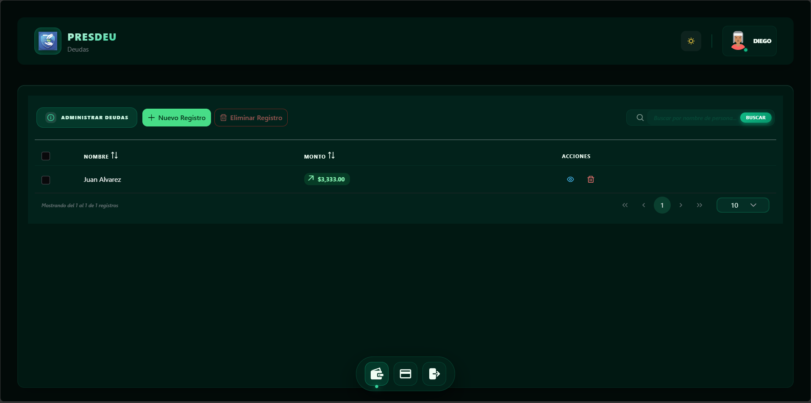This screenshot has height=403, width=811.
Task: Go to last page with double-right arrows
Action: pyautogui.click(x=700, y=205)
